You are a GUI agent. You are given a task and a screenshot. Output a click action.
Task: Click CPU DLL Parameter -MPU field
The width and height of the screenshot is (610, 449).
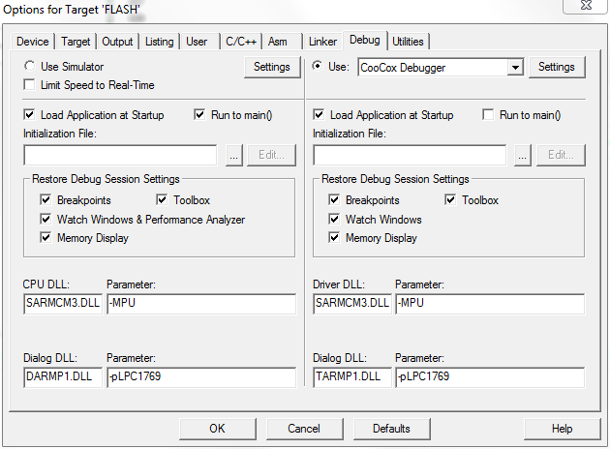pos(201,304)
